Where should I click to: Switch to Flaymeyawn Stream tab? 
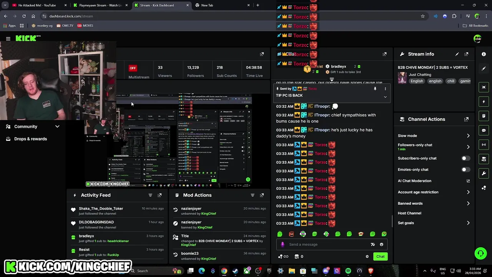pyautogui.click(x=101, y=5)
